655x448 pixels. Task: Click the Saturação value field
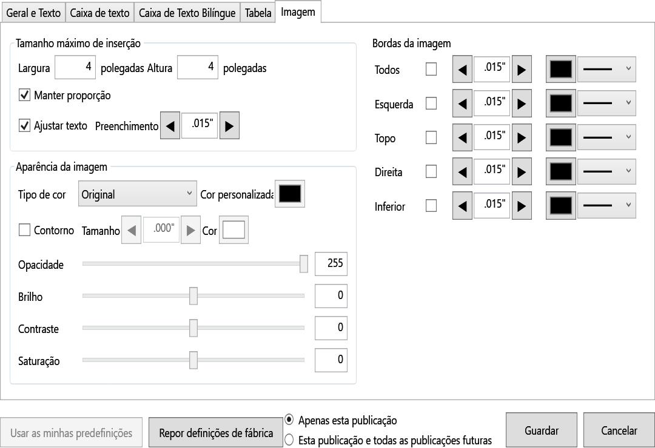tap(331, 360)
